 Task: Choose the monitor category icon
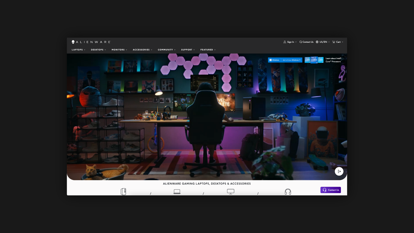click(230, 192)
